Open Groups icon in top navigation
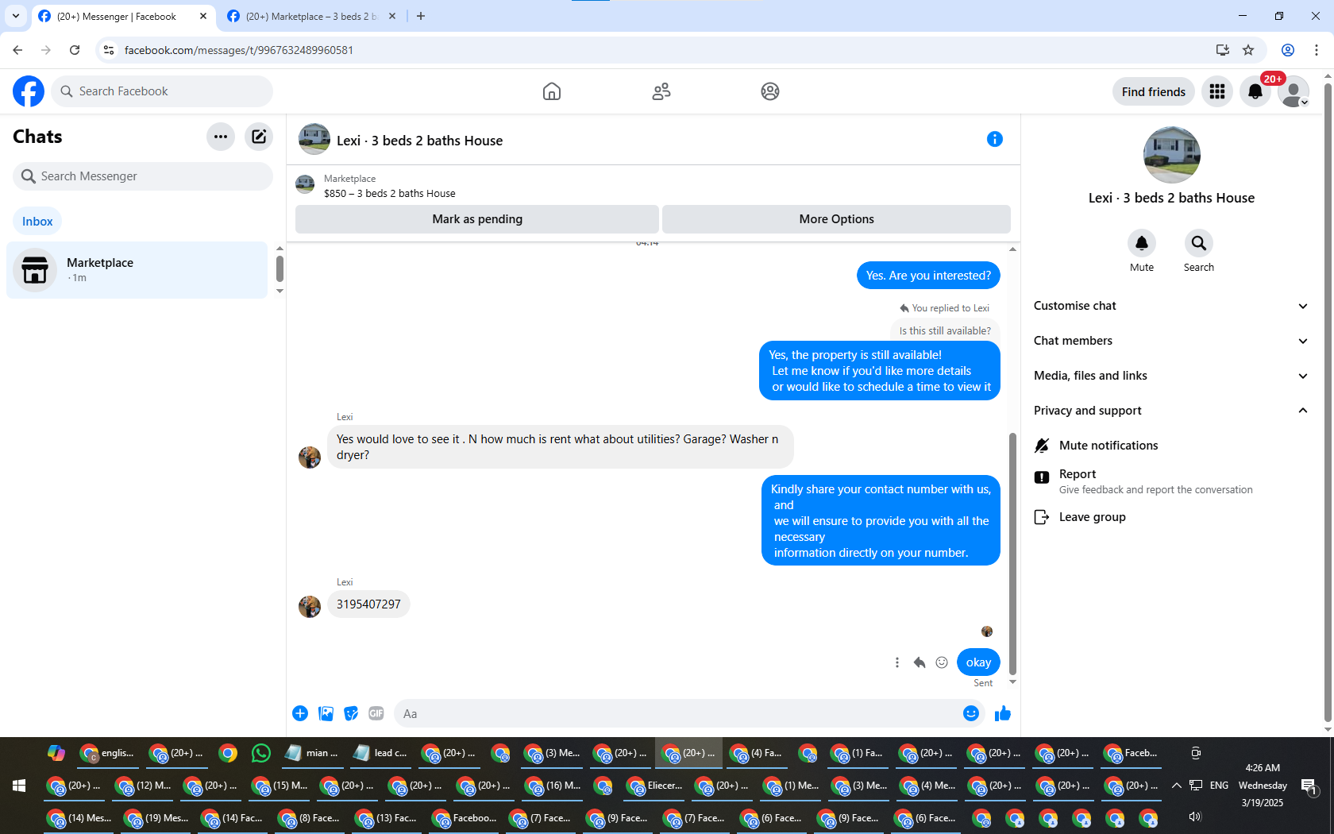Screen dimensions: 1334x834 [x=770, y=91]
